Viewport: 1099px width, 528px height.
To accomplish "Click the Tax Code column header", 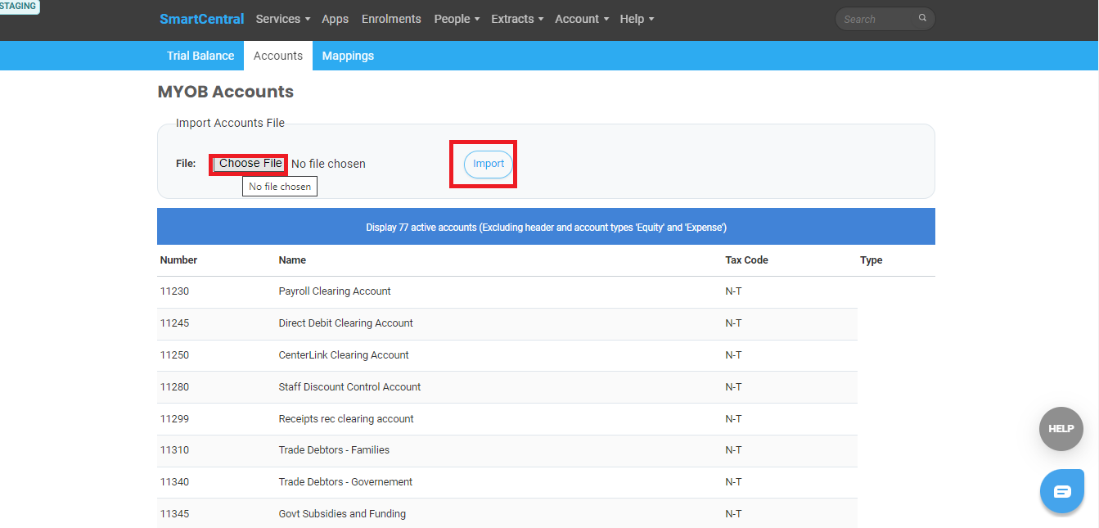I will pyautogui.click(x=747, y=260).
